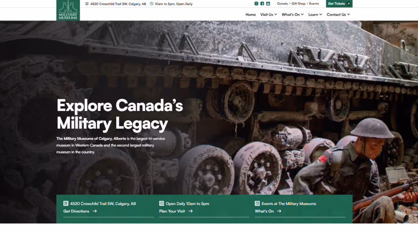418x233 pixels.
Task: Click the green-banner text 4520 Crowchild Trail SW
Action: [103, 204]
